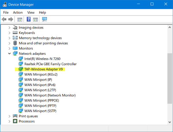Select WAN Miniport (PPPOE) label
The height and width of the screenshot is (132, 173).
click(x=42, y=100)
